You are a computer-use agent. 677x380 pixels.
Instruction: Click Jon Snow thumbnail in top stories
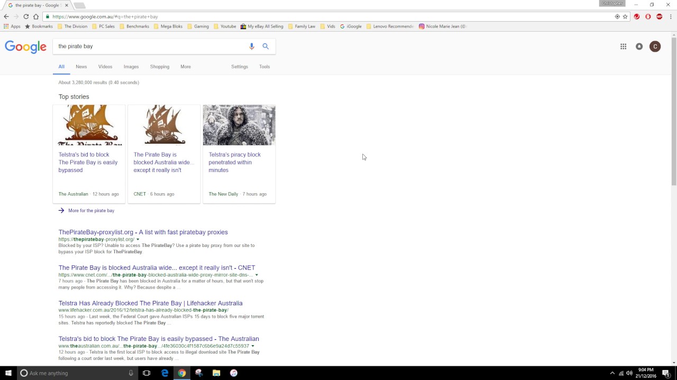tap(239, 125)
